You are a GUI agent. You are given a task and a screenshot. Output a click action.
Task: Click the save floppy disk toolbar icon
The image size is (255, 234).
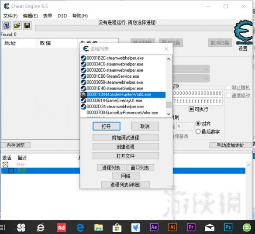[27, 25]
